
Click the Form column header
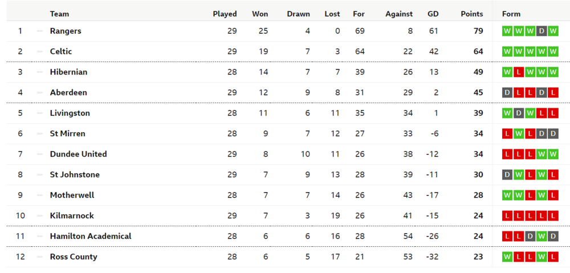point(511,14)
